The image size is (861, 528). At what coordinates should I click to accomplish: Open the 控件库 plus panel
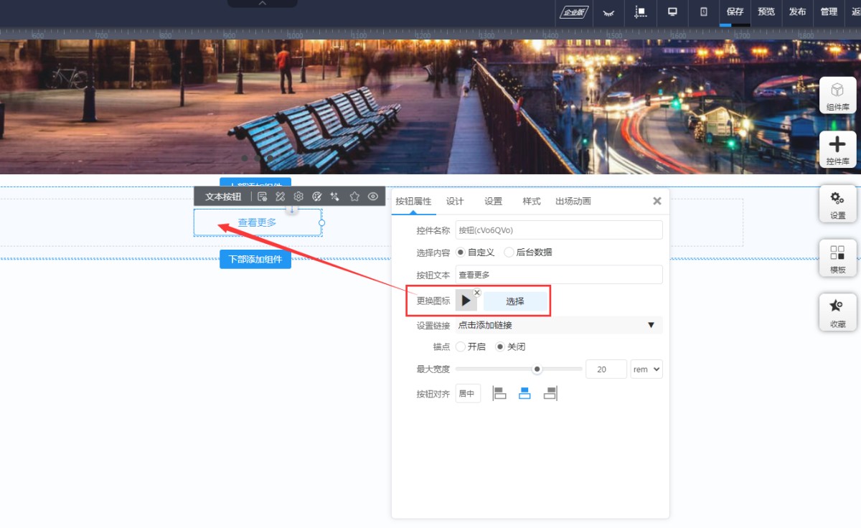tap(837, 149)
